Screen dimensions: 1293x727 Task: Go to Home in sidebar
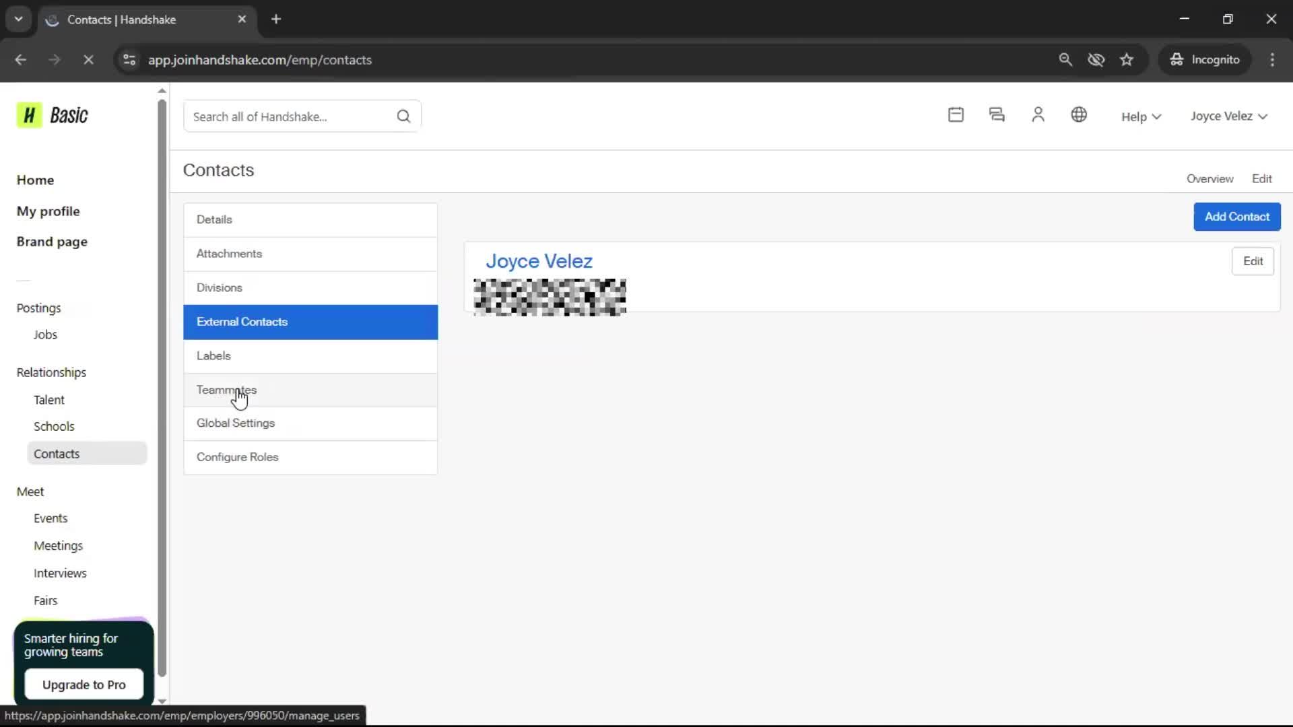35,180
